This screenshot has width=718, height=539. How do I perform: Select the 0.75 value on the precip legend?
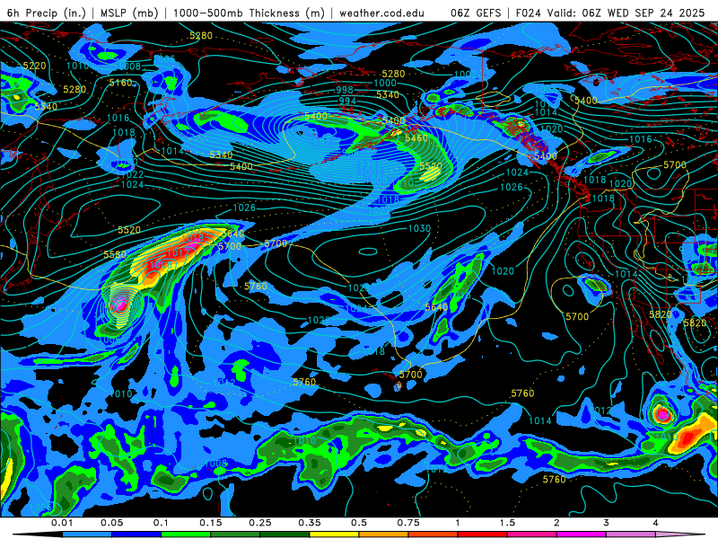408,523
